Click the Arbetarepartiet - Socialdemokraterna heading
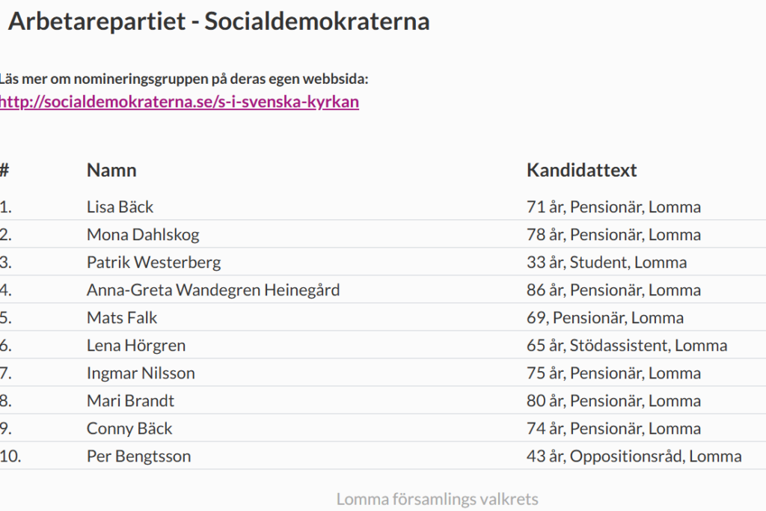Viewport: 766px width, 511px height. point(218,22)
